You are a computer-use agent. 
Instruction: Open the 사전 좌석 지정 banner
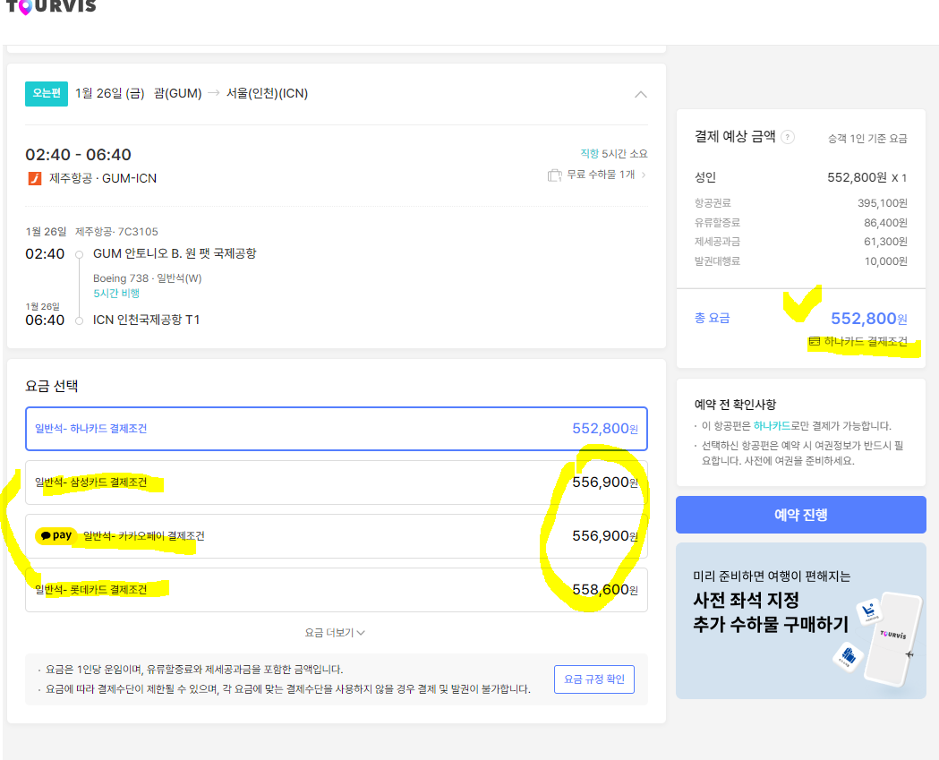(800, 620)
